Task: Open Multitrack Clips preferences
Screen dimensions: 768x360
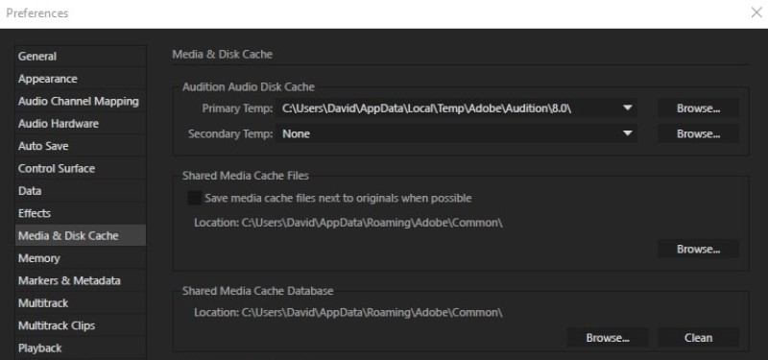Action: point(81,325)
